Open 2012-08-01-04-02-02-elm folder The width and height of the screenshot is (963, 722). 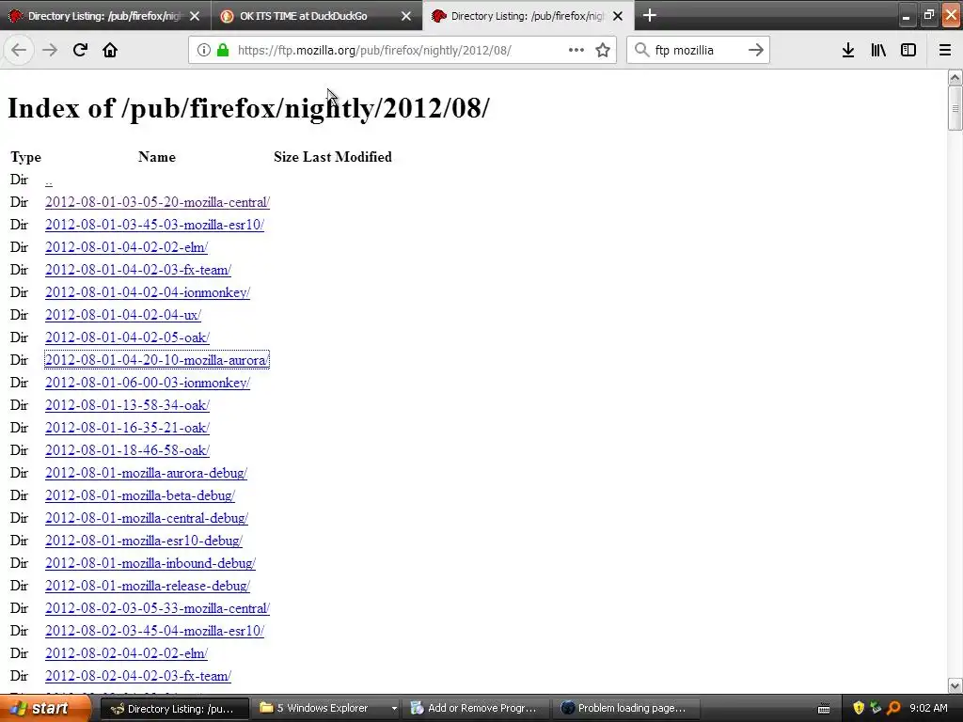[126, 247]
